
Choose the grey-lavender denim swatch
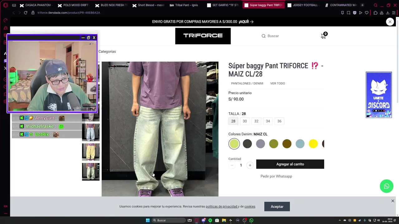click(261, 144)
